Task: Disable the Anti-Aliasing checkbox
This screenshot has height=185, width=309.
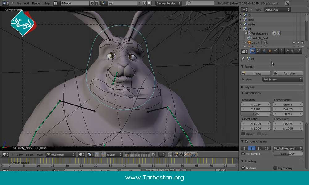Action: tap(247, 141)
